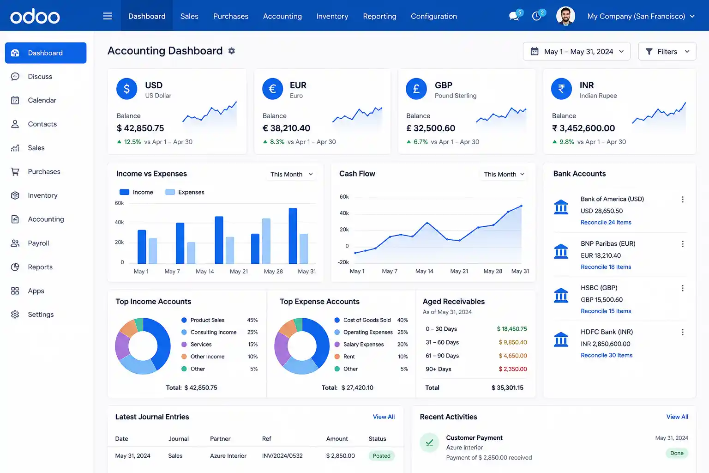Click the Done badge on Customer Payment
This screenshot has width=709, height=473.
(x=677, y=453)
